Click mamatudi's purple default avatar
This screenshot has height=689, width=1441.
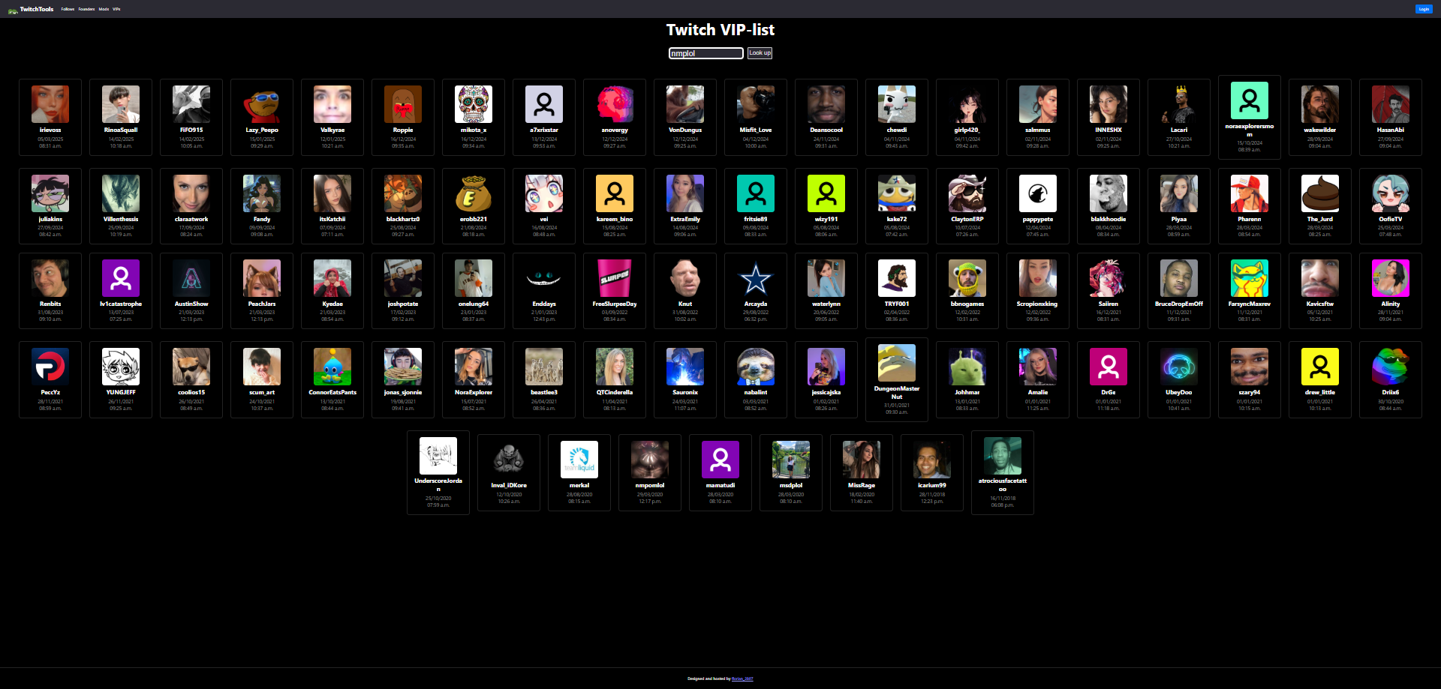click(x=720, y=460)
